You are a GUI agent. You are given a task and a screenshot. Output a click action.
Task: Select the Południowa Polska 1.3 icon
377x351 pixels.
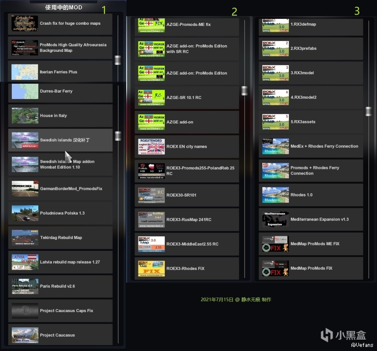click(25, 213)
